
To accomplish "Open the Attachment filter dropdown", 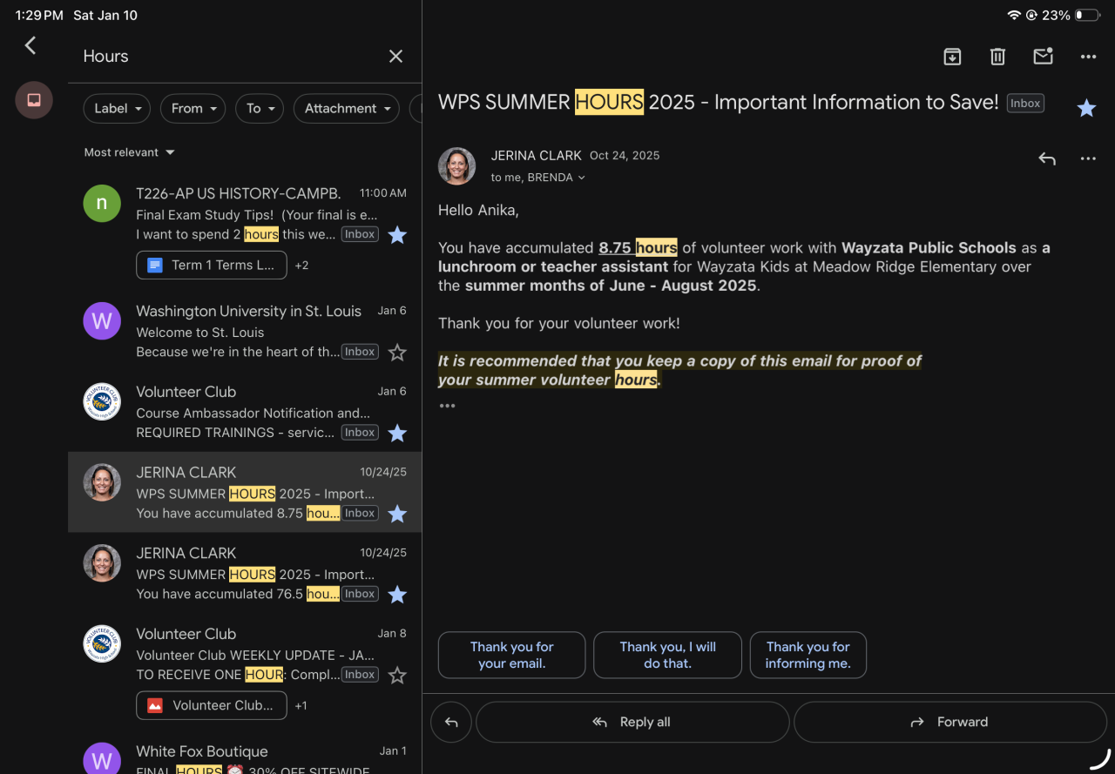I will point(346,108).
